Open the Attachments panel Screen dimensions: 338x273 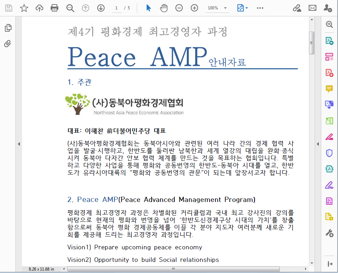8,44
